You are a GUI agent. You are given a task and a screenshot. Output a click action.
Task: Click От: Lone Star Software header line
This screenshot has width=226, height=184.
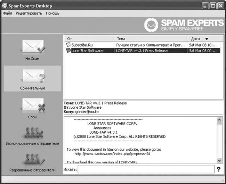(83, 107)
